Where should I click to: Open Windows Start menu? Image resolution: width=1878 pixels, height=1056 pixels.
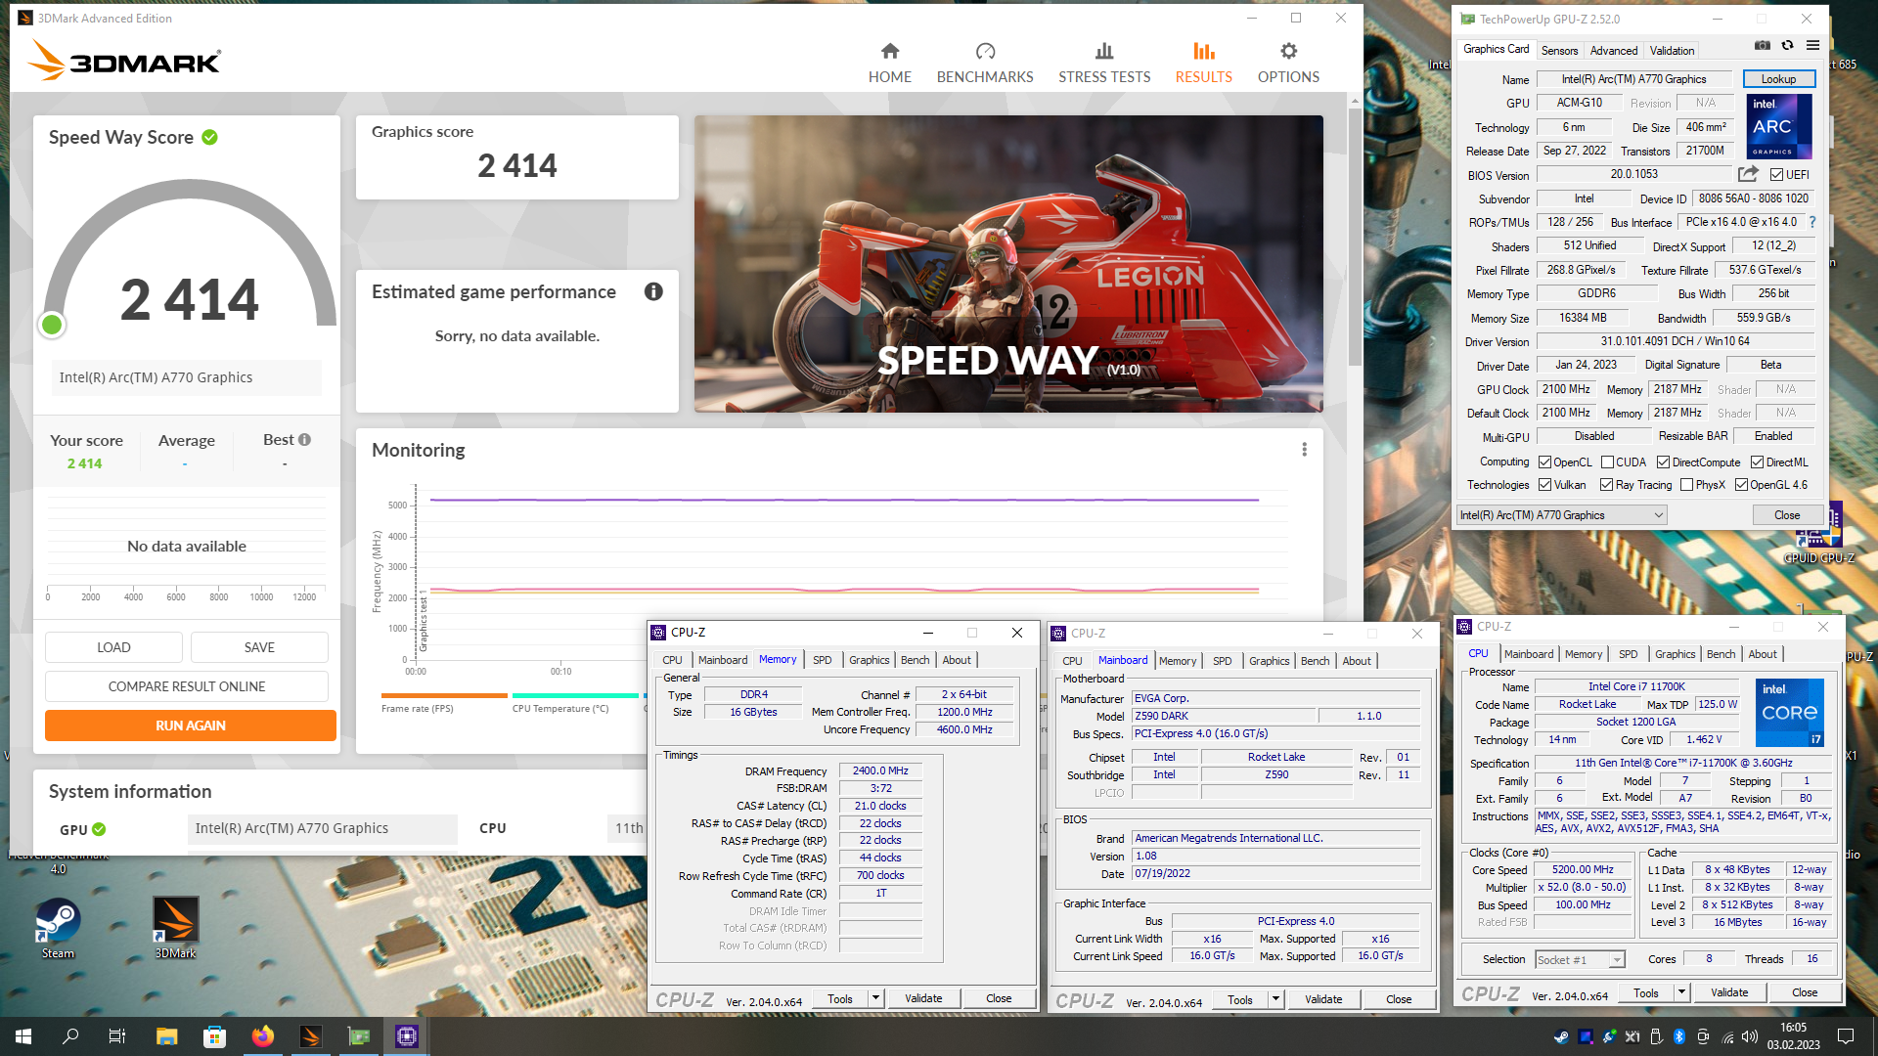point(23,1036)
